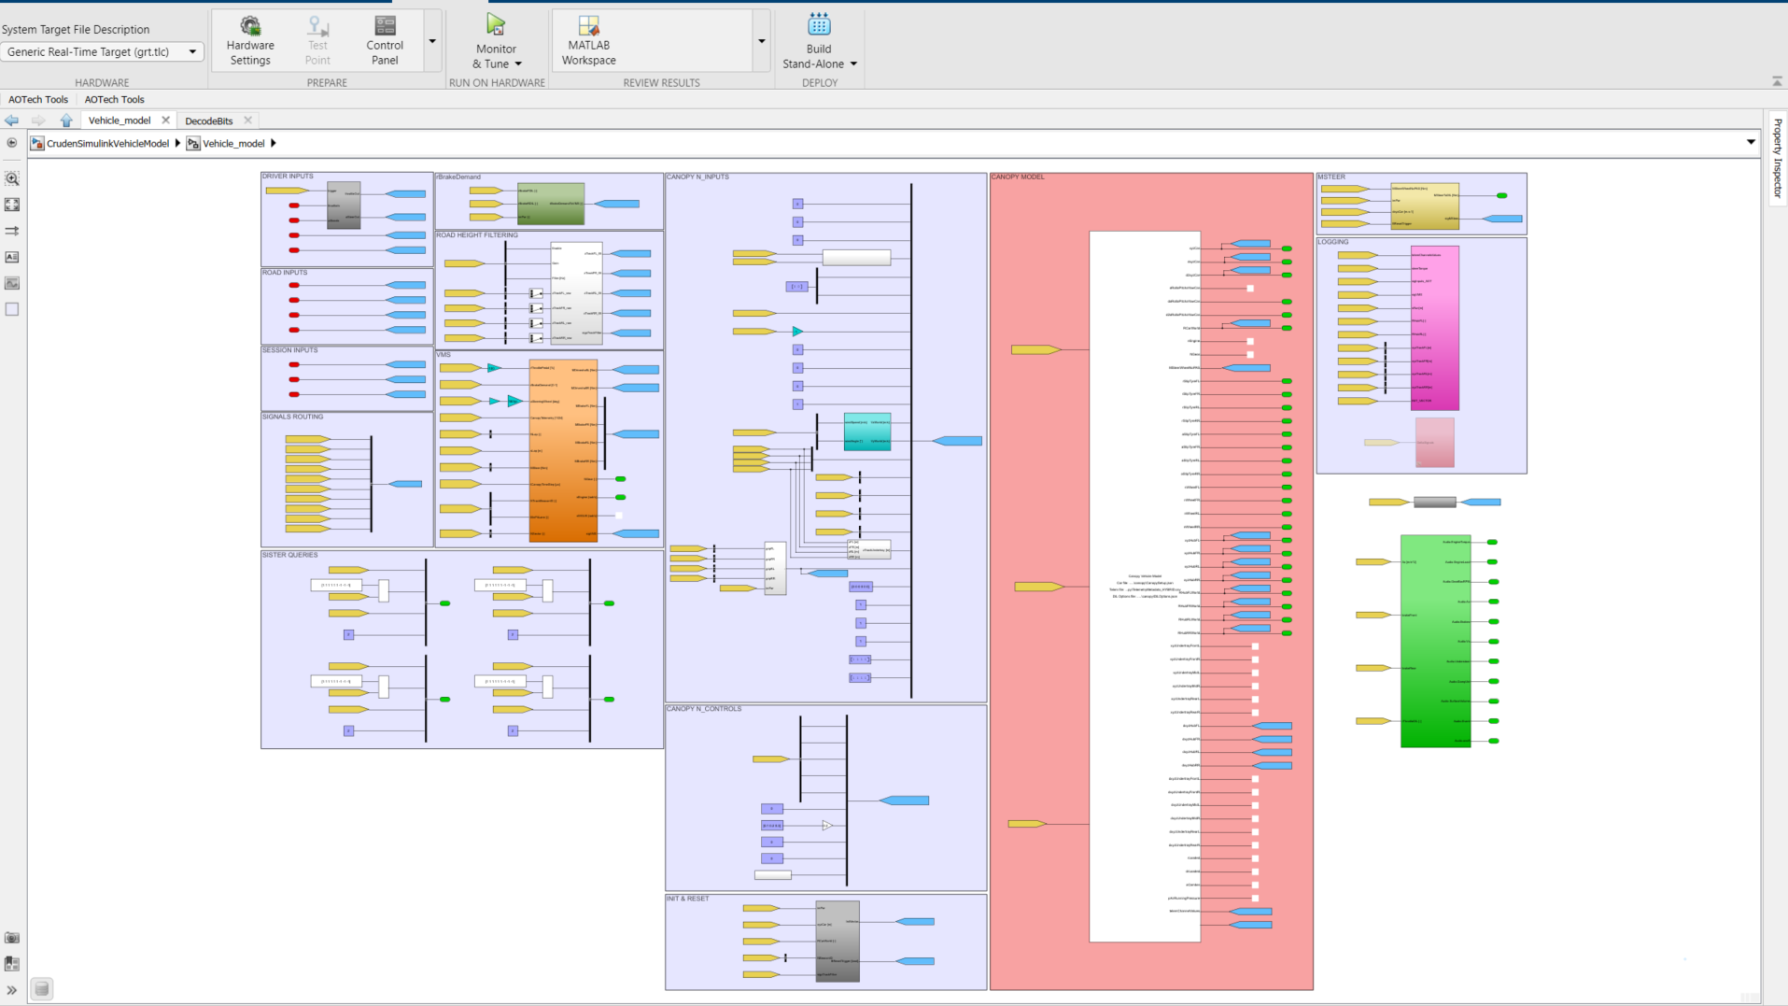Switch to the DecodeBits tab
The image size is (1788, 1006).
click(208, 120)
